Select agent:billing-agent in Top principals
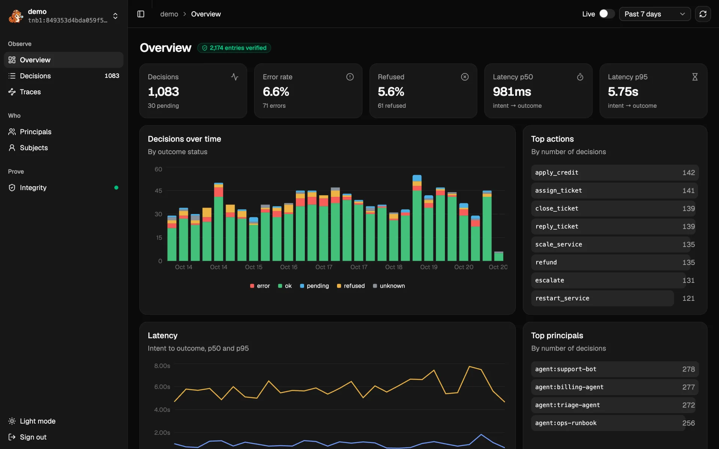The image size is (719, 449). point(615,387)
